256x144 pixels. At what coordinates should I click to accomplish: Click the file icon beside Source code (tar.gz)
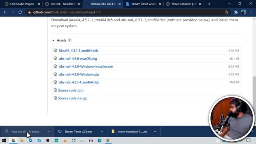point(55,98)
